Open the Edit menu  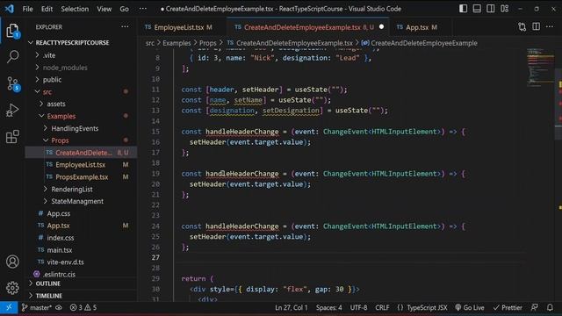click(47, 9)
